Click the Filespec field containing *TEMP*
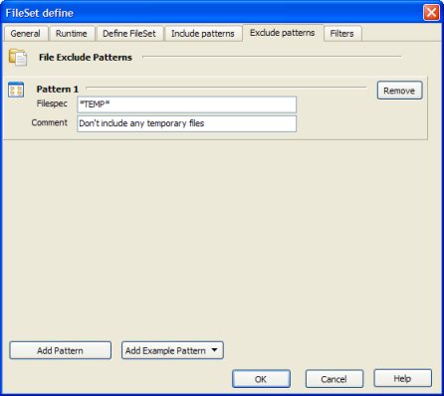The image size is (444, 396). tap(186, 104)
